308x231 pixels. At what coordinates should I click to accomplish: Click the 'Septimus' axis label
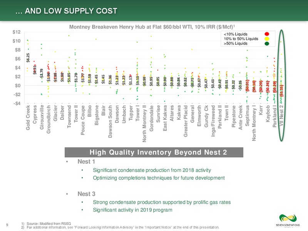[247, 116]
